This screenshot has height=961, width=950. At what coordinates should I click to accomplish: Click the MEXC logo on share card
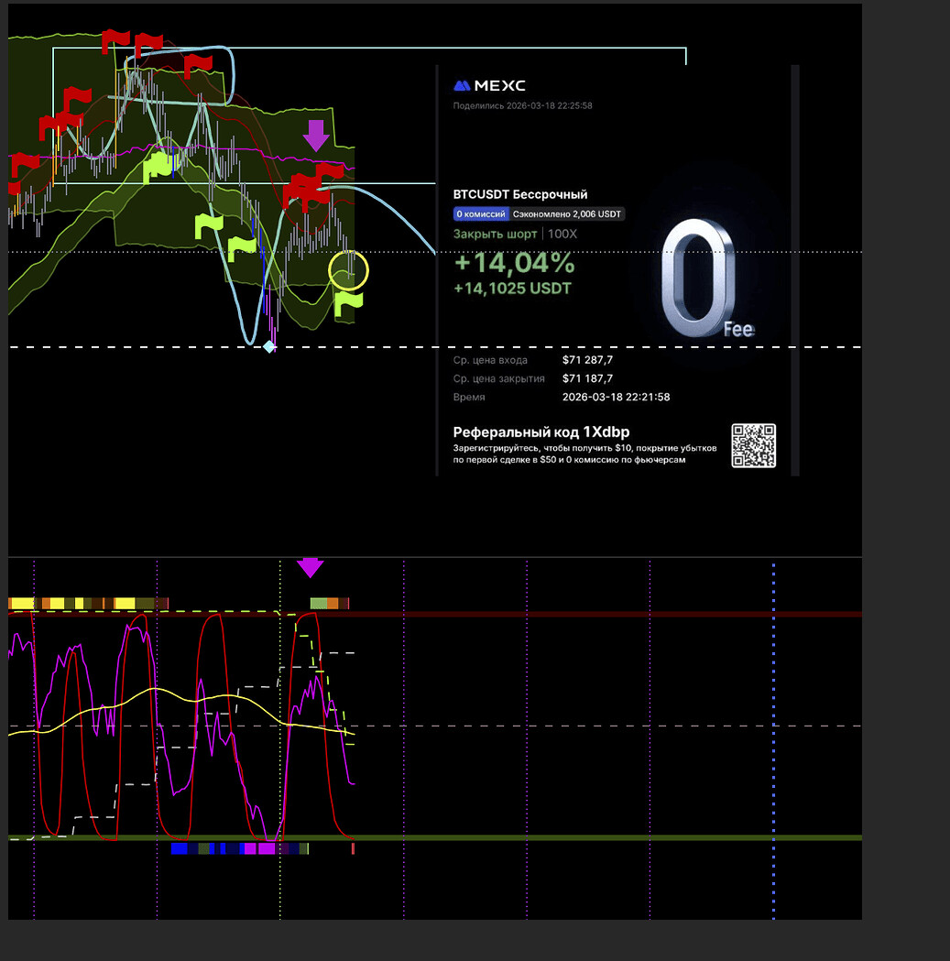tap(489, 85)
